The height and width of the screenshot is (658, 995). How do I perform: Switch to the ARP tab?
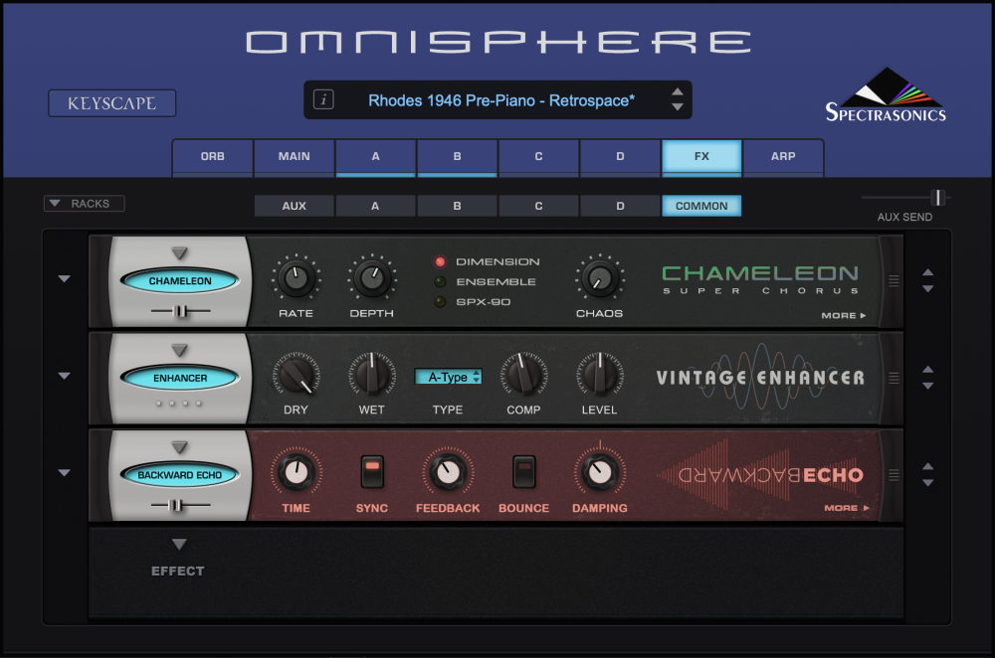click(783, 157)
